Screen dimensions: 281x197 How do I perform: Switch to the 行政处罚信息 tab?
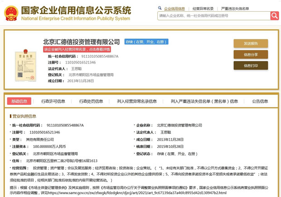pyautogui.click(x=91, y=101)
